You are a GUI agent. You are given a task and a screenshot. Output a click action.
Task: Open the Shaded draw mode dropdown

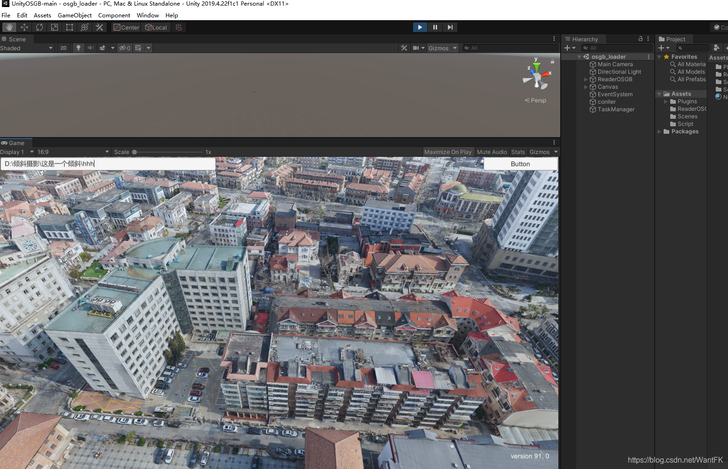tap(27, 48)
